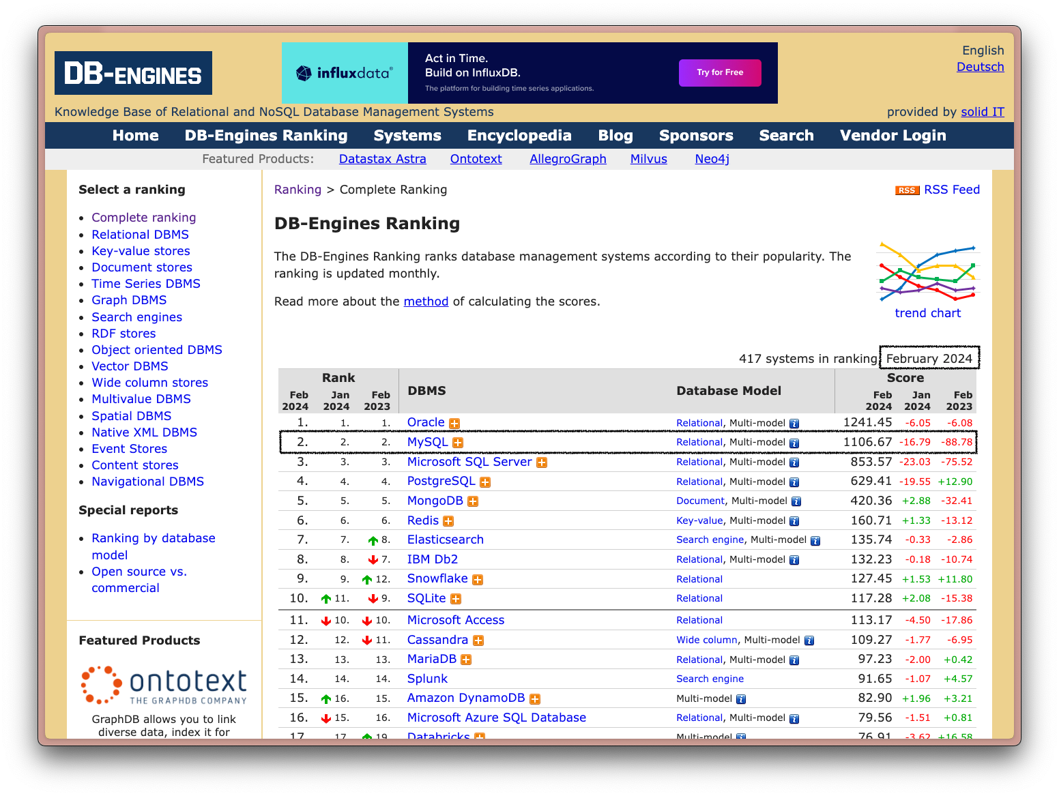
Task: Click the orange plus icon next to Oracle
Action: click(x=454, y=424)
